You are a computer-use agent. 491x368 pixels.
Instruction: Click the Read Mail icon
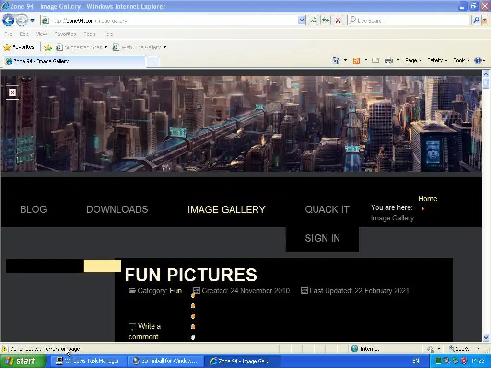[375, 60]
